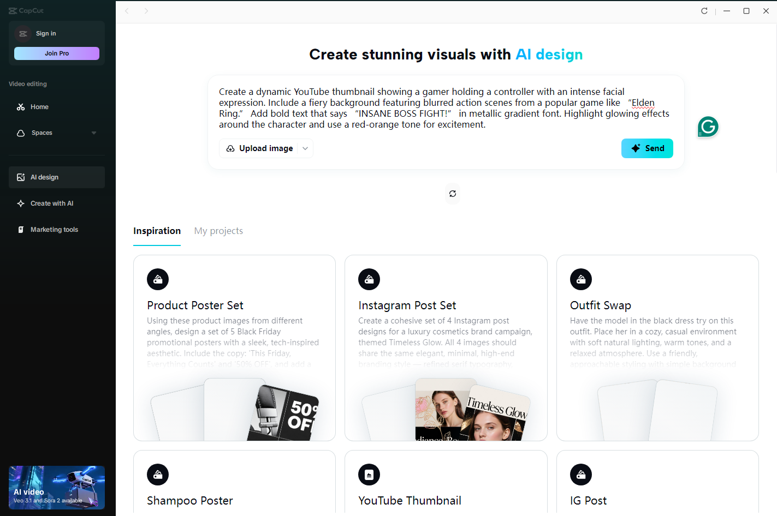777x516 pixels.
Task: Switch to the My projects tab
Action: tap(218, 231)
